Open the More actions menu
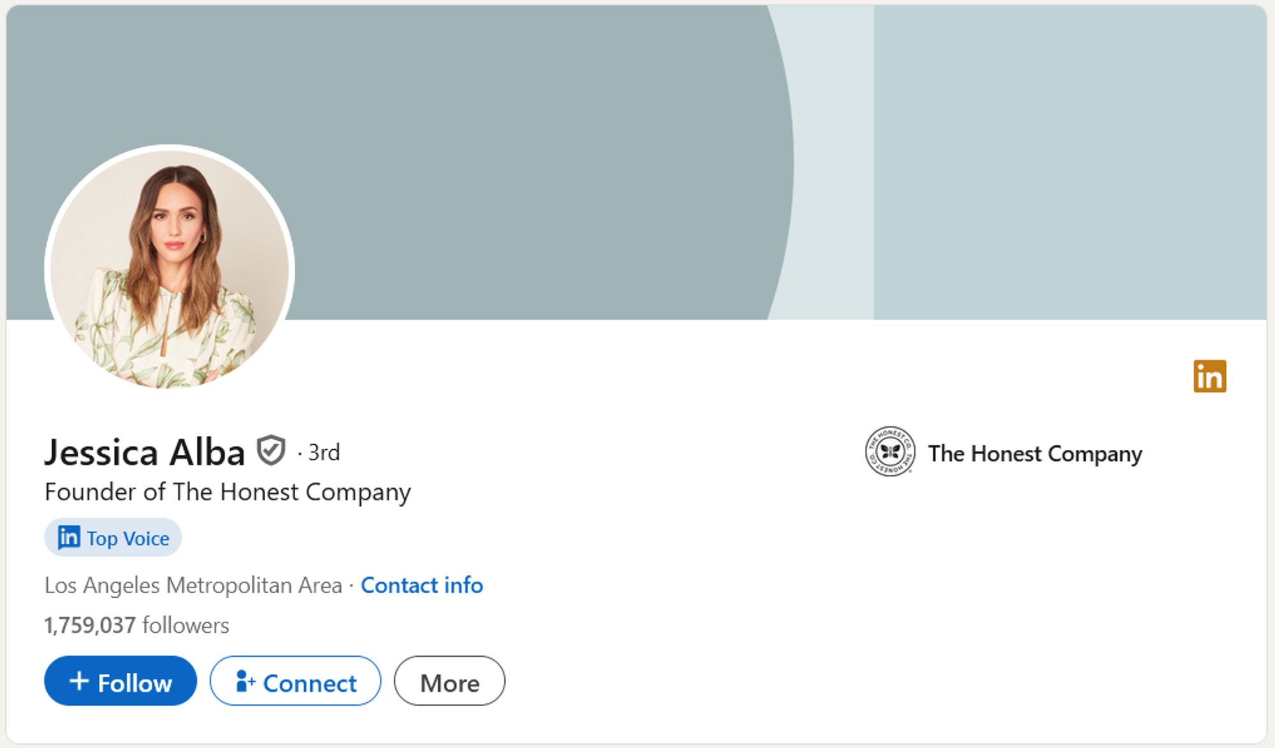 pos(449,681)
